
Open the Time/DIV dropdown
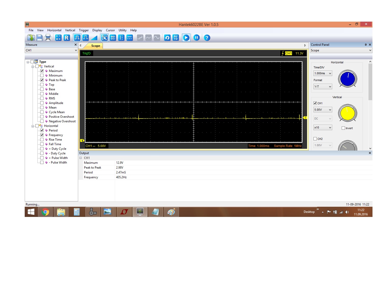point(323,73)
